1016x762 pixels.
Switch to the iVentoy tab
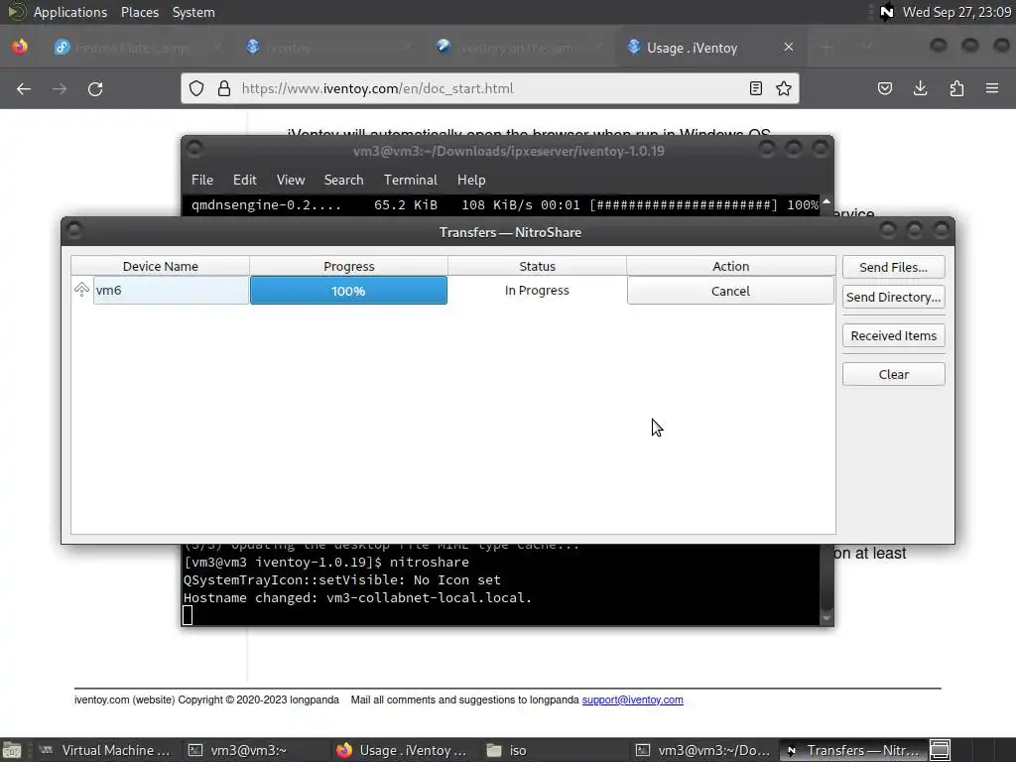(x=328, y=48)
